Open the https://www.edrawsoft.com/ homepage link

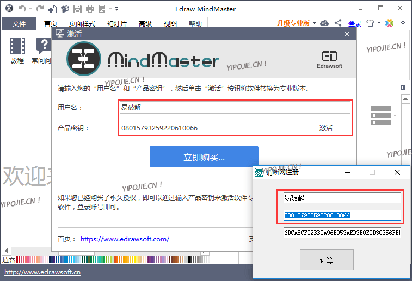tap(125, 239)
